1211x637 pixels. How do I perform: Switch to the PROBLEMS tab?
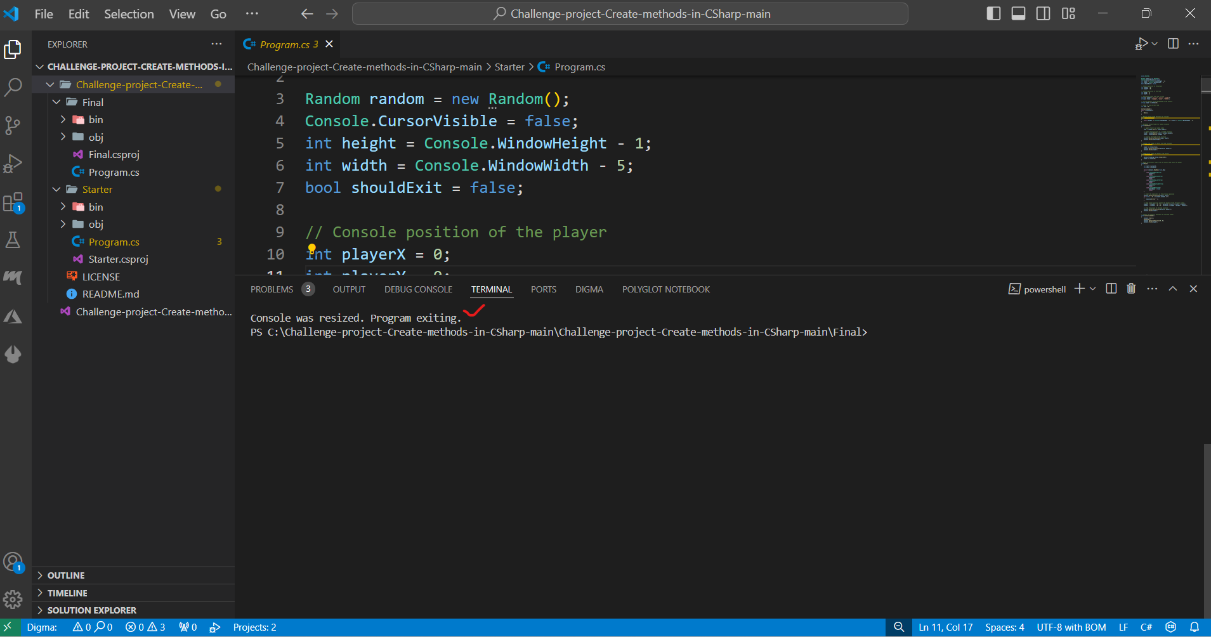[272, 289]
